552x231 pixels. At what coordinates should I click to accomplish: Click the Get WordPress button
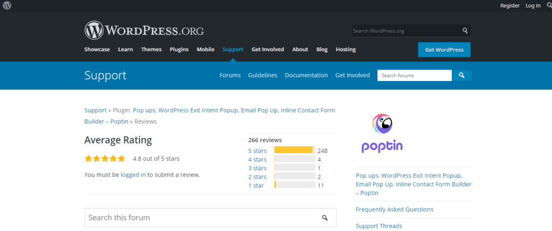pos(444,50)
